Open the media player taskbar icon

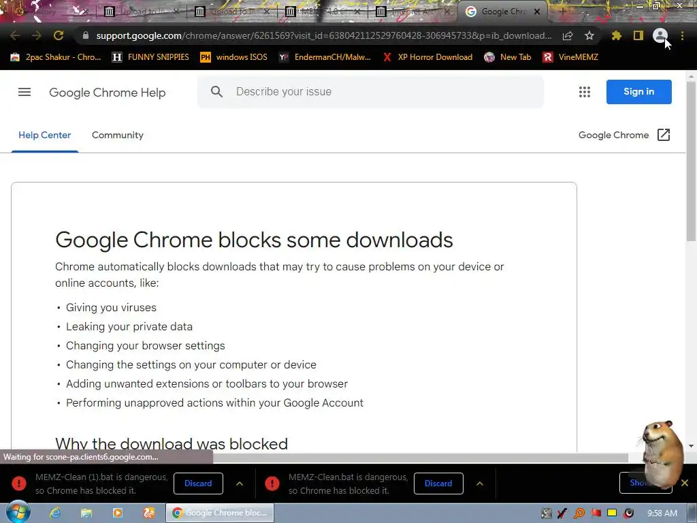[x=117, y=513]
